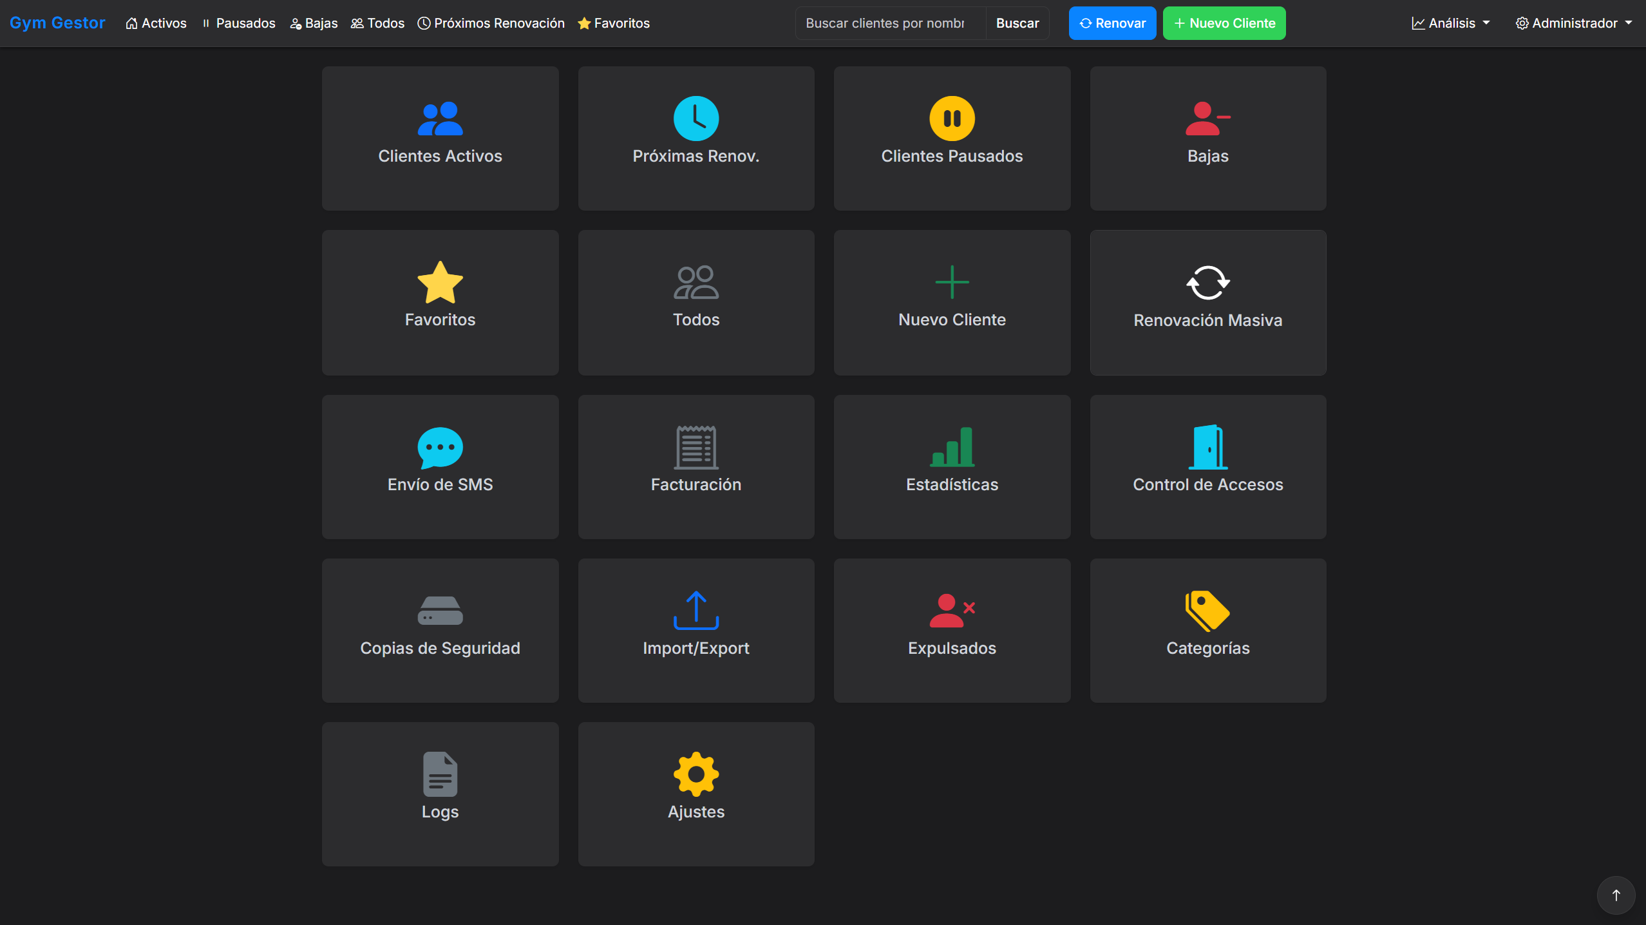Select the Próximas Renov. clock icon

[695, 118]
